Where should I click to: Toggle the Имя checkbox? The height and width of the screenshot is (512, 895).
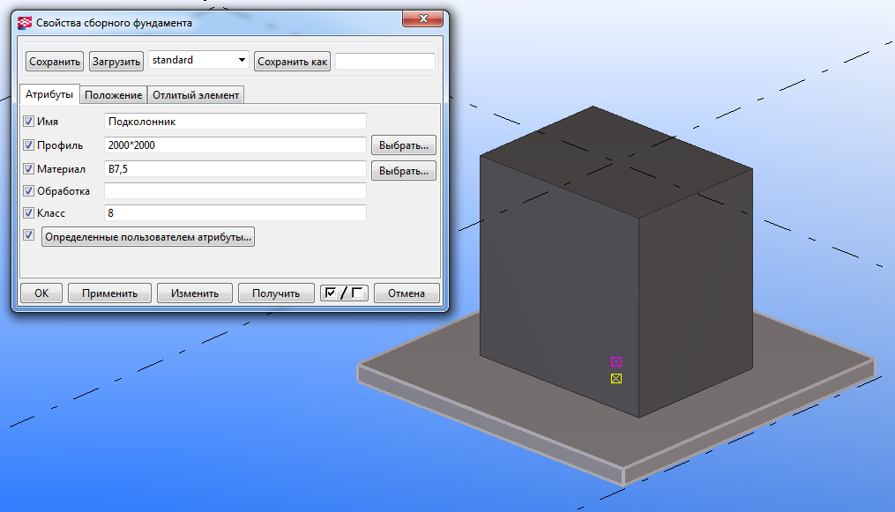click(x=28, y=121)
